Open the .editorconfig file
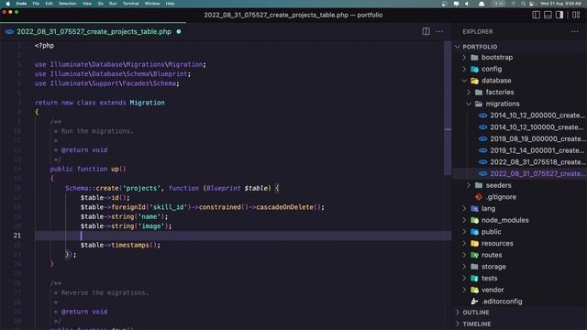This screenshot has width=587, height=330. tap(520, 302)
